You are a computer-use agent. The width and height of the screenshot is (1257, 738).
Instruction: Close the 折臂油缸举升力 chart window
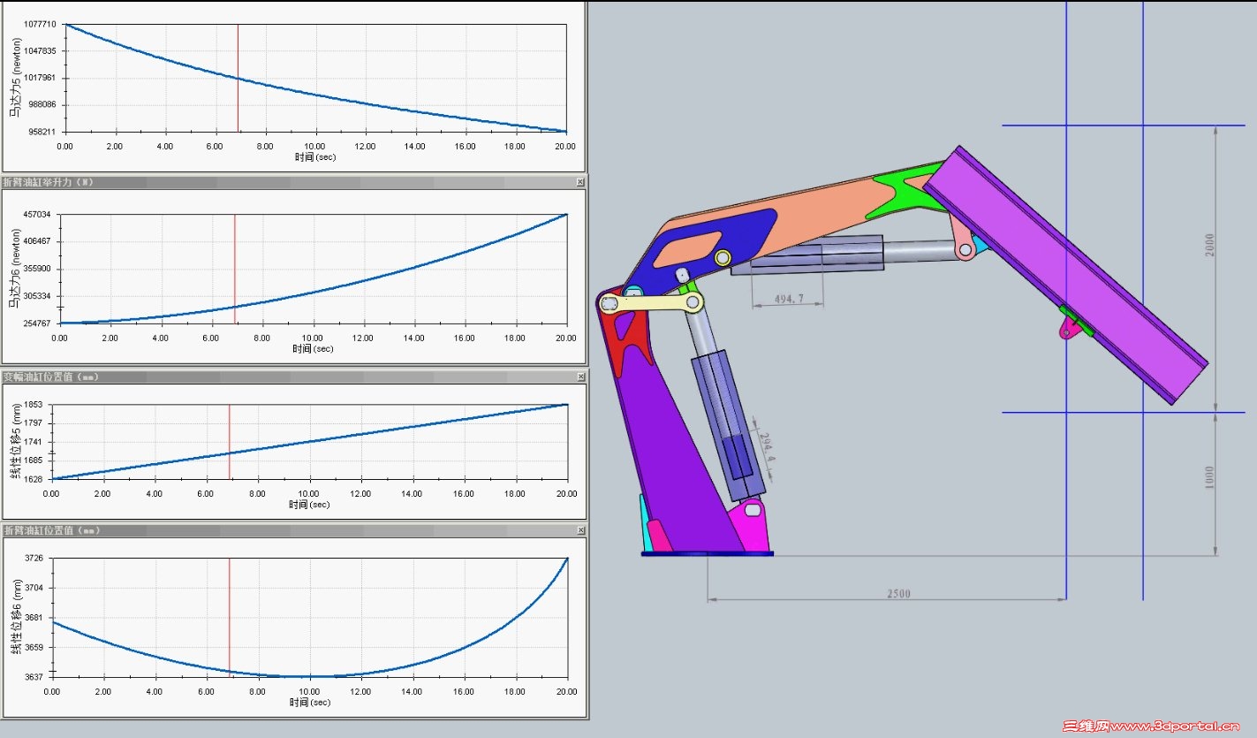click(x=580, y=182)
